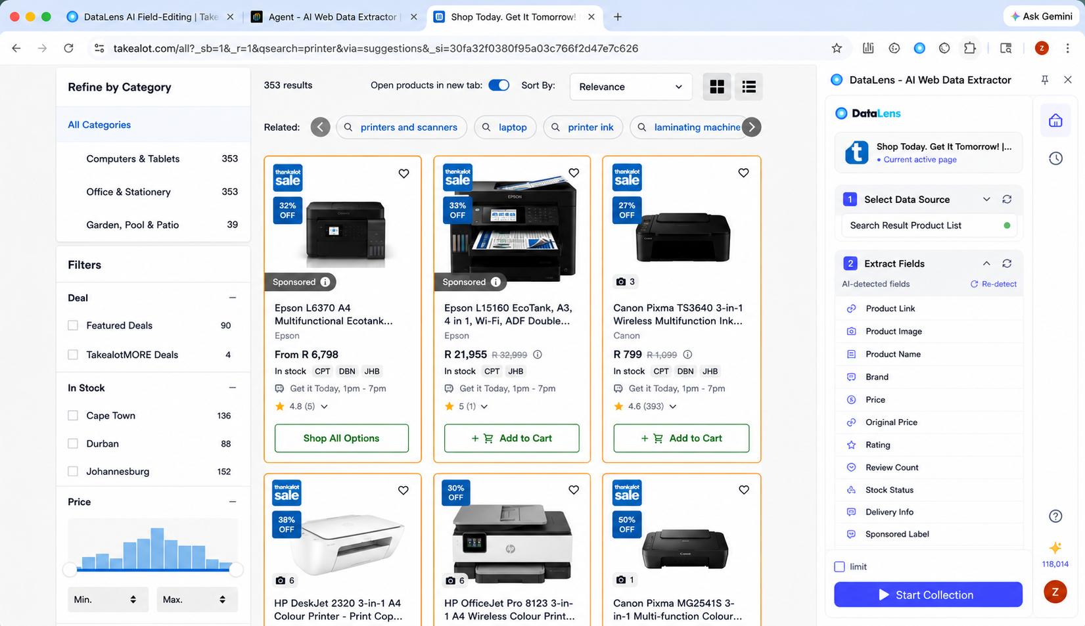Collapse the In Stock filter section
This screenshot has height=626, width=1085.
[x=233, y=388]
